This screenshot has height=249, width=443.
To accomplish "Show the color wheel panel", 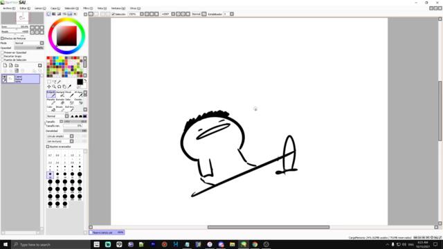I will [48, 14].
